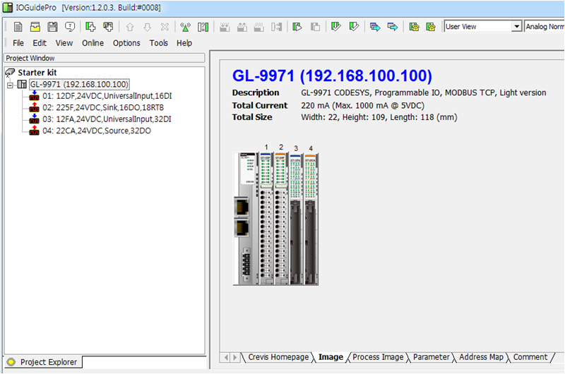Click module image numbered 2

pyautogui.click(x=281, y=219)
